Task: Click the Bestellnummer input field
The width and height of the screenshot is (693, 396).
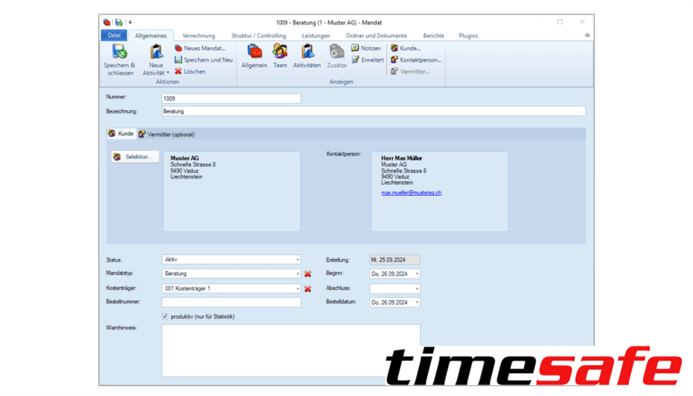Action: pyautogui.click(x=231, y=302)
